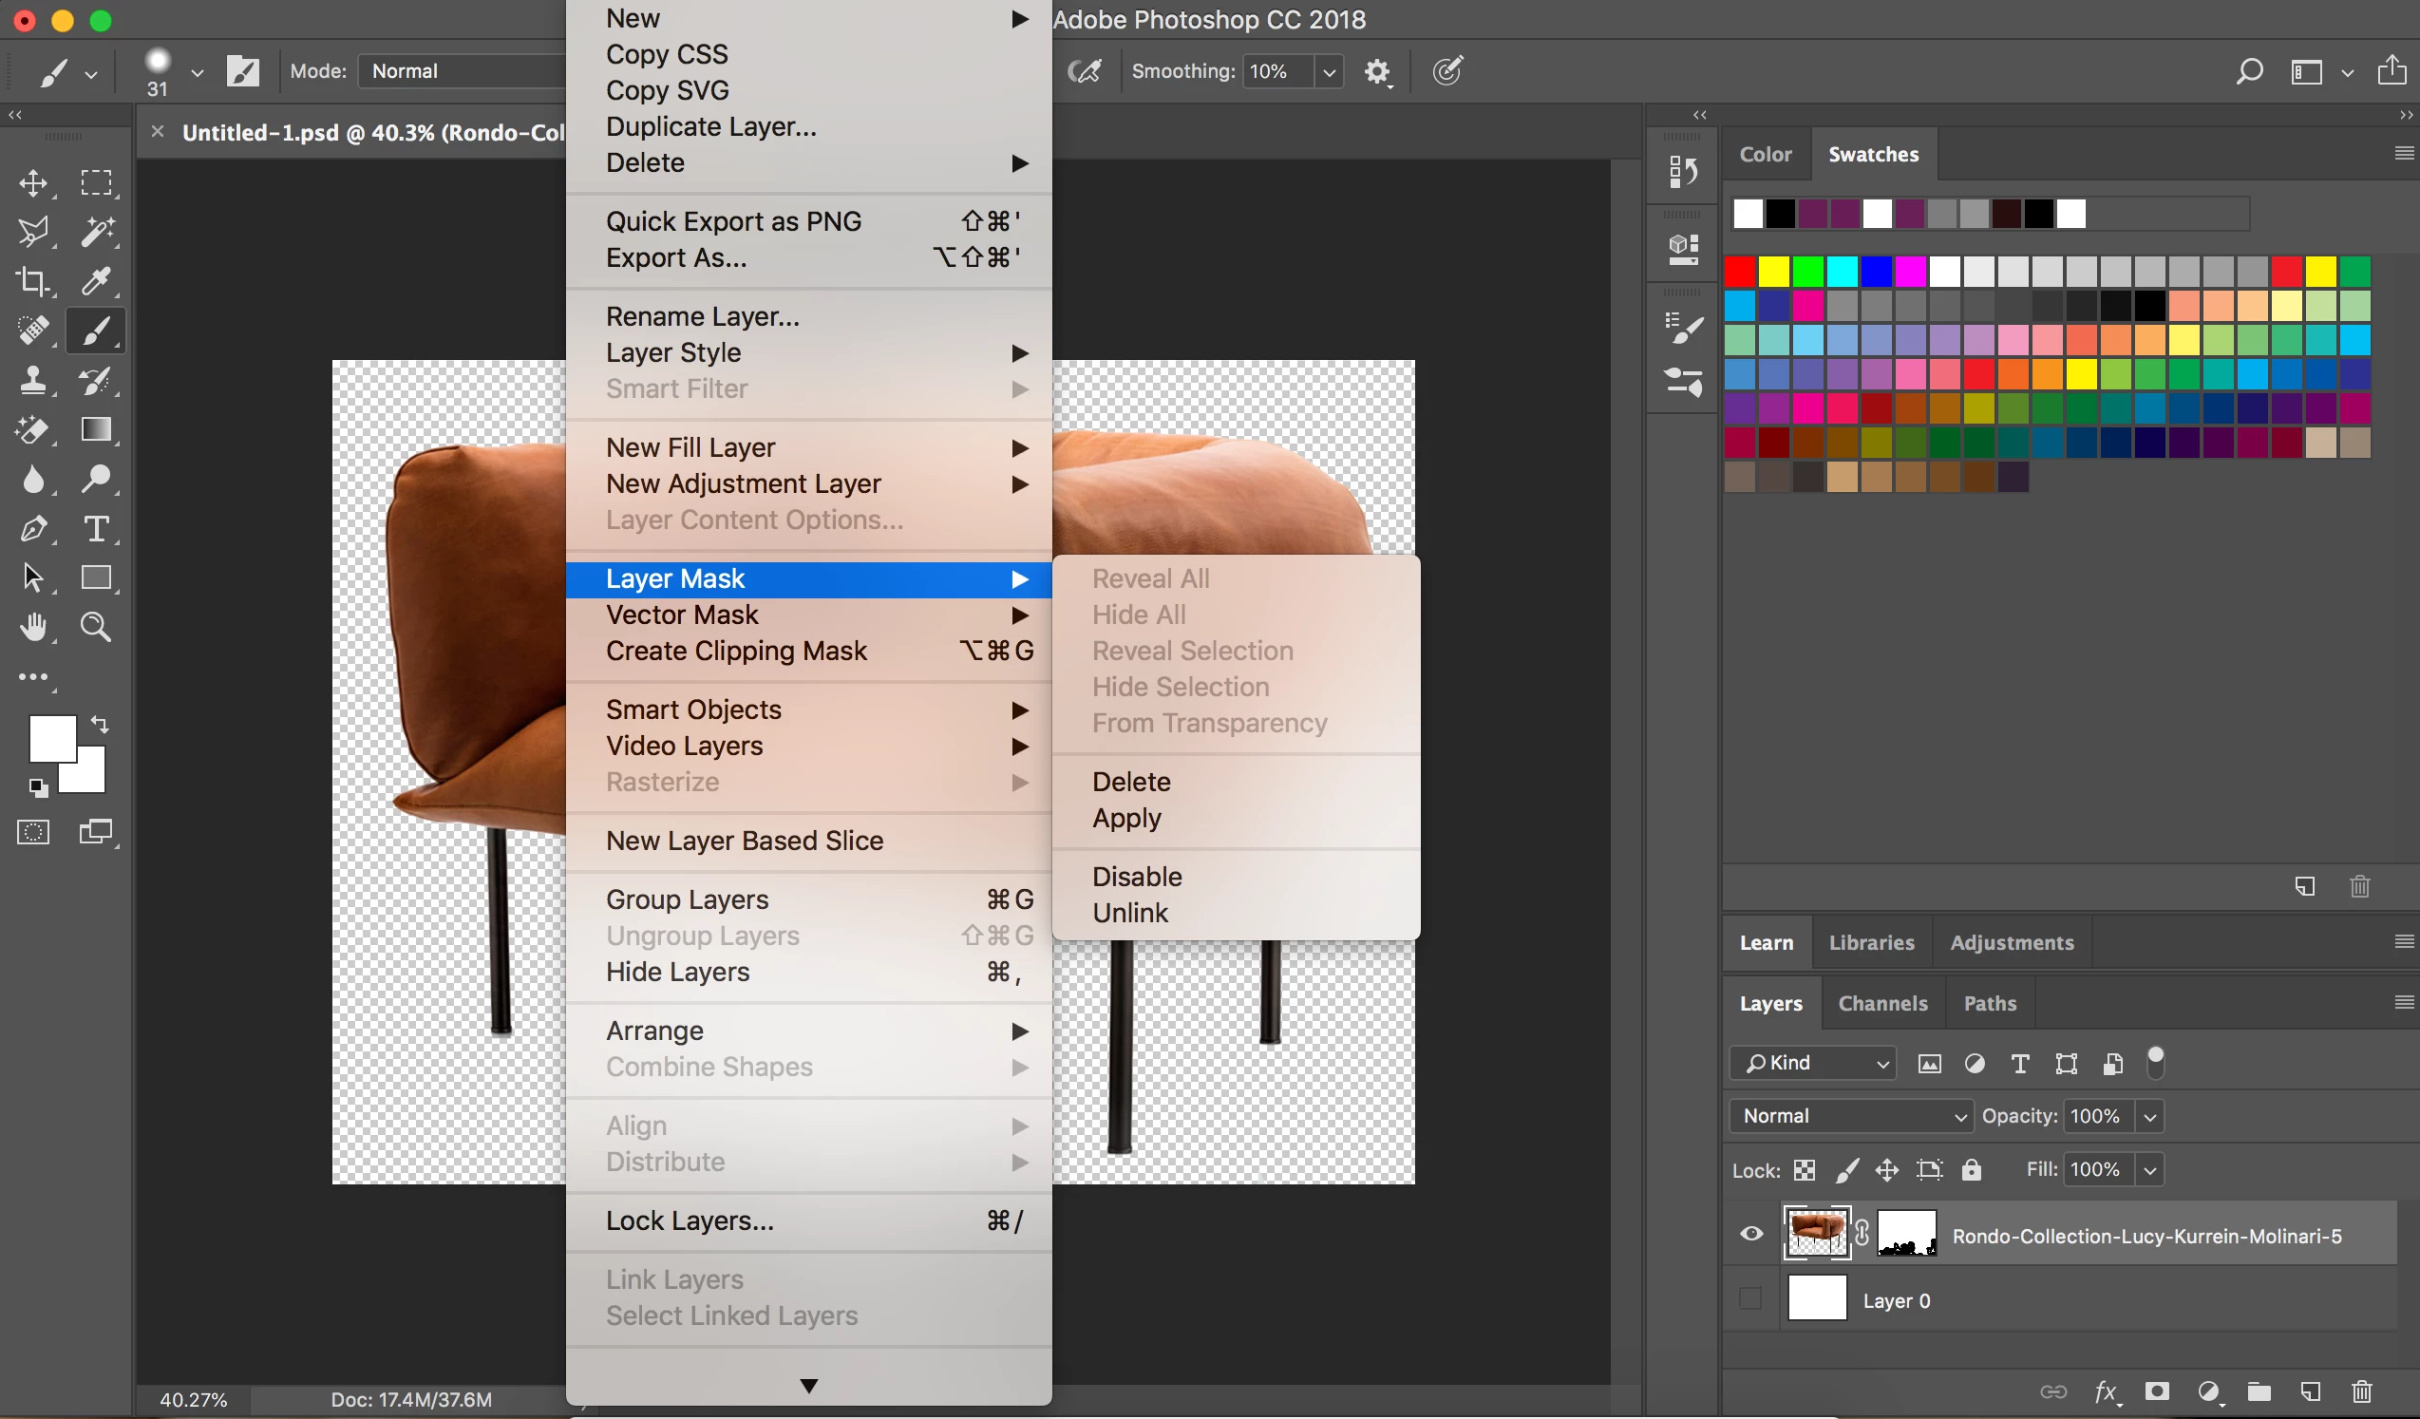This screenshot has height=1419, width=2420.
Task: Hide the Rondo-Collection layer with eye icon
Action: point(1750,1234)
